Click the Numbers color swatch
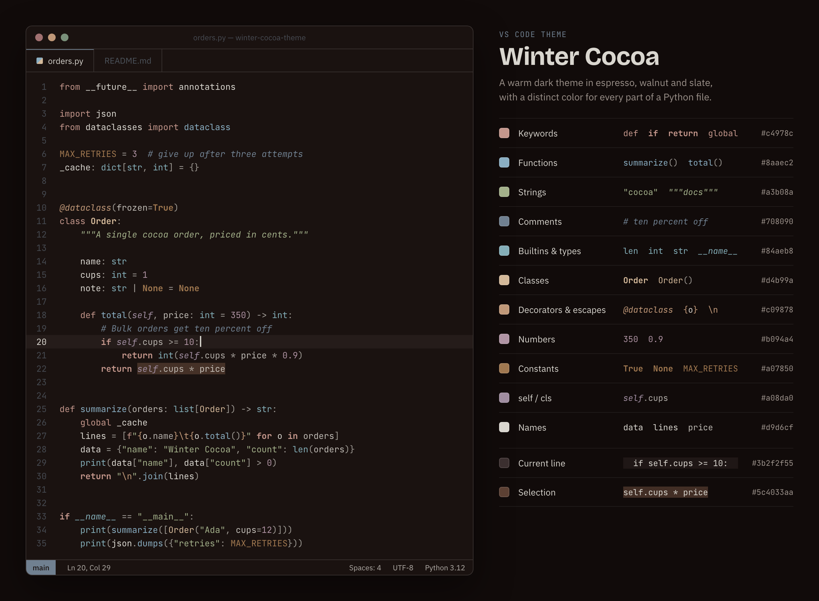 tap(504, 339)
